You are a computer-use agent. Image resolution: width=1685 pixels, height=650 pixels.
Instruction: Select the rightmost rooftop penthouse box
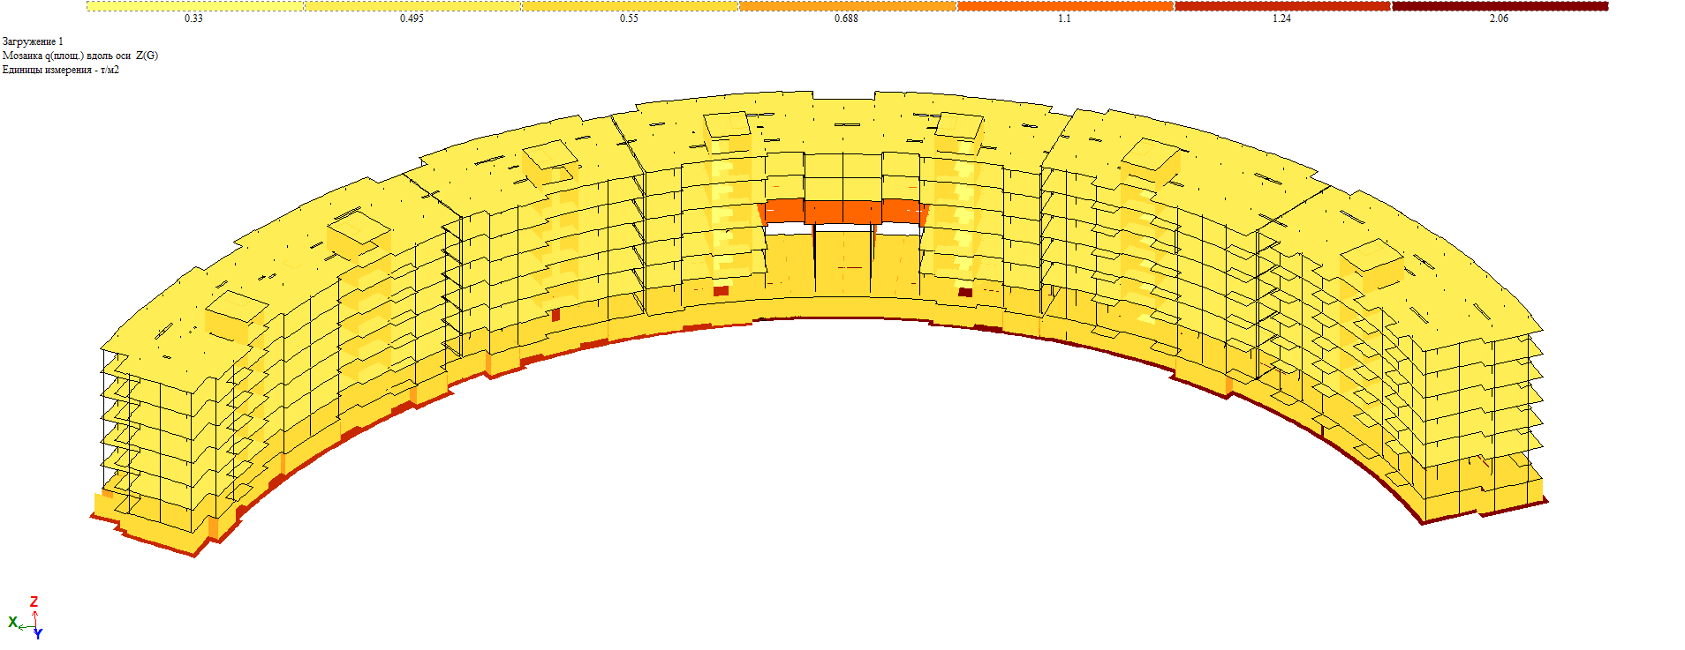(1371, 259)
